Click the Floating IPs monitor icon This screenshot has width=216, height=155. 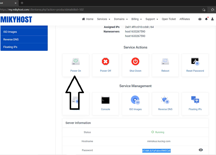(195, 100)
